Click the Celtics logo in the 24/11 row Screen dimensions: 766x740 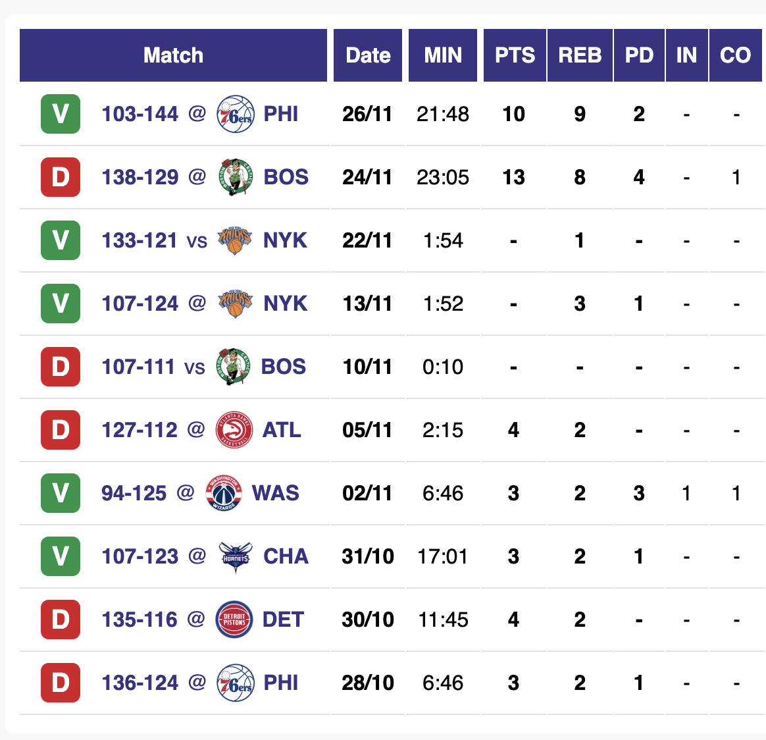pyautogui.click(x=235, y=177)
